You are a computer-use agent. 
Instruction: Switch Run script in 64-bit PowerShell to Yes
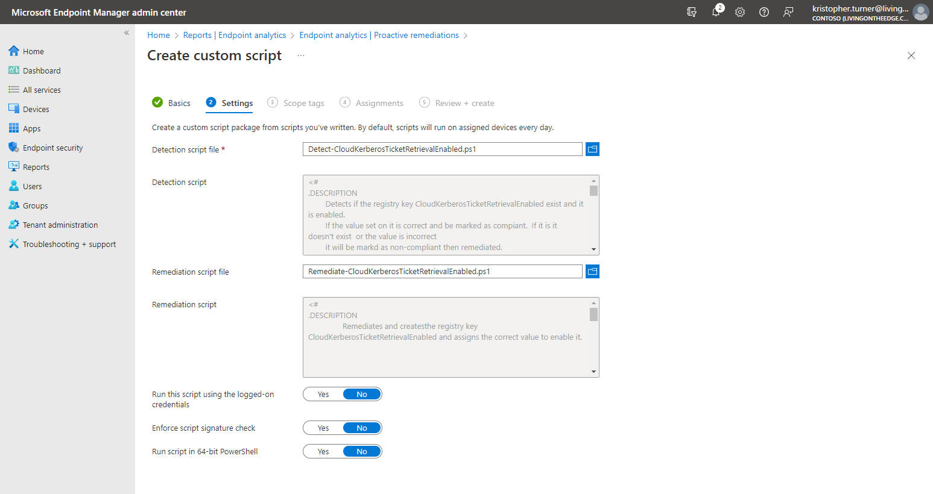pyautogui.click(x=323, y=451)
